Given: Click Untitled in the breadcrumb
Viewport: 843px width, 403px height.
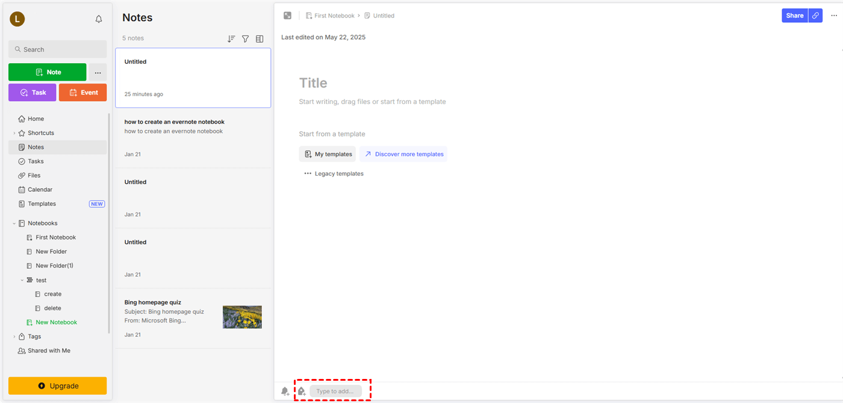Looking at the screenshot, I should (384, 16).
